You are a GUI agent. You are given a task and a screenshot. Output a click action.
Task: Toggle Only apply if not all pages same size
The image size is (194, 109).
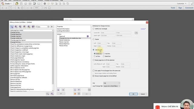93,71
